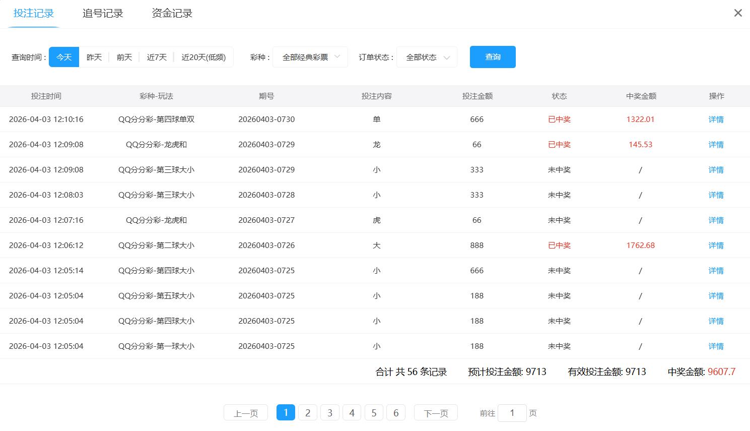750x431 pixels.
Task: 关闭投注记录弹窗
Action: [737, 13]
